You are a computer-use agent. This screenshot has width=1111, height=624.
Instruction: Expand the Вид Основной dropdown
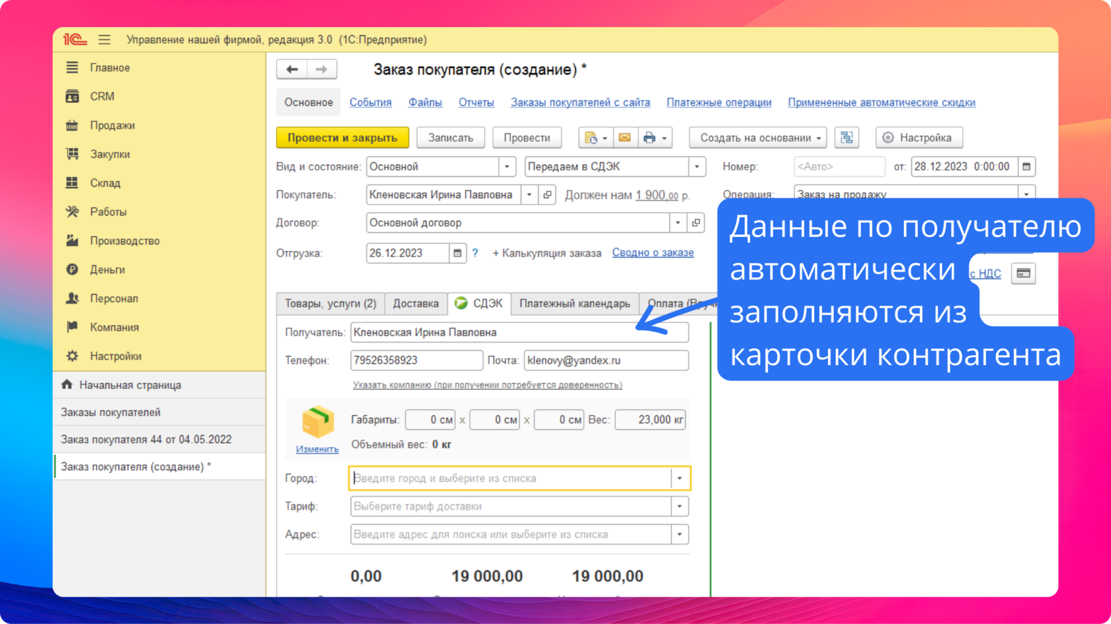(x=507, y=167)
